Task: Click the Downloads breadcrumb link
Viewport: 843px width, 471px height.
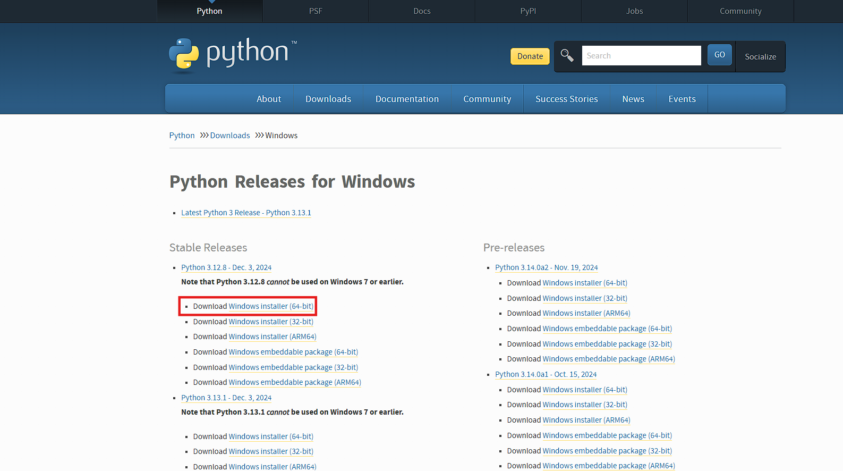Action: click(x=230, y=136)
